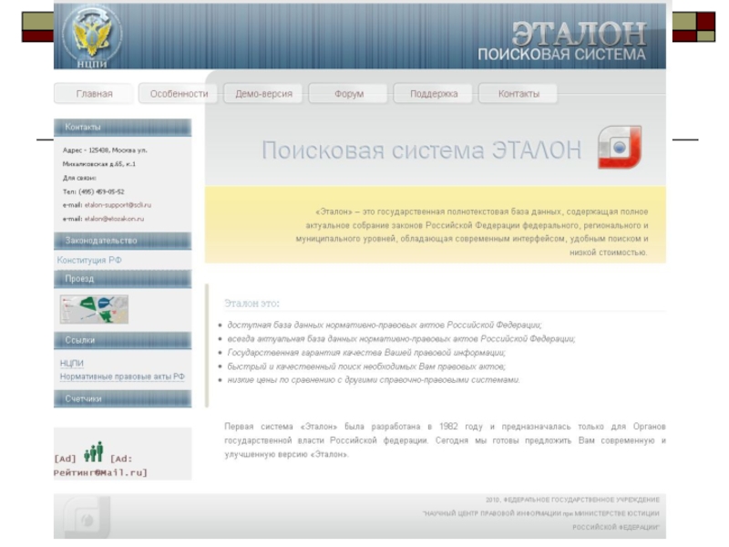The width and height of the screenshot is (729, 547).
Task: Click the Ссылки sidebar header
Action: click(x=123, y=340)
